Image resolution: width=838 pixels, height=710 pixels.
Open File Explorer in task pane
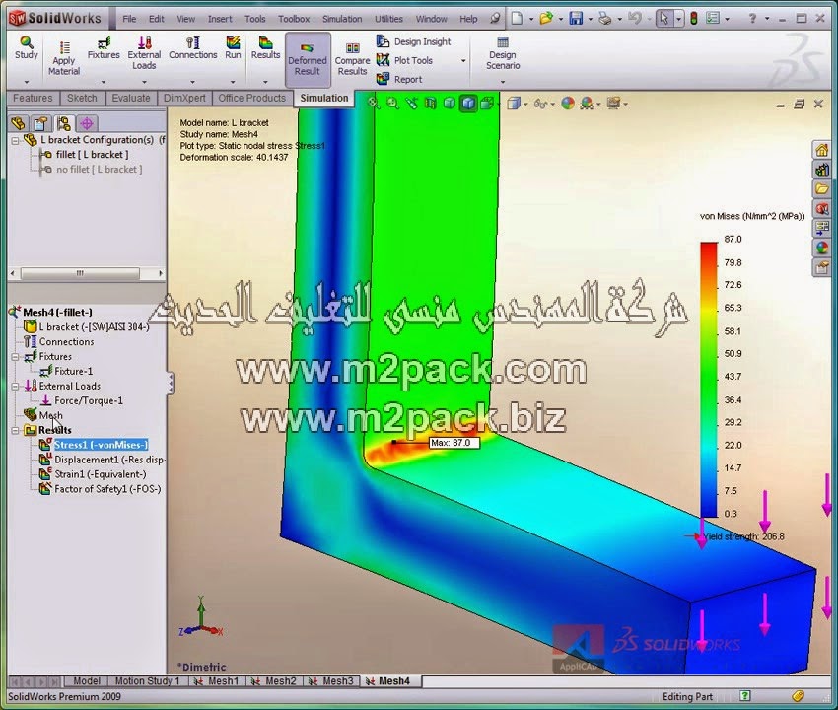click(821, 188)
